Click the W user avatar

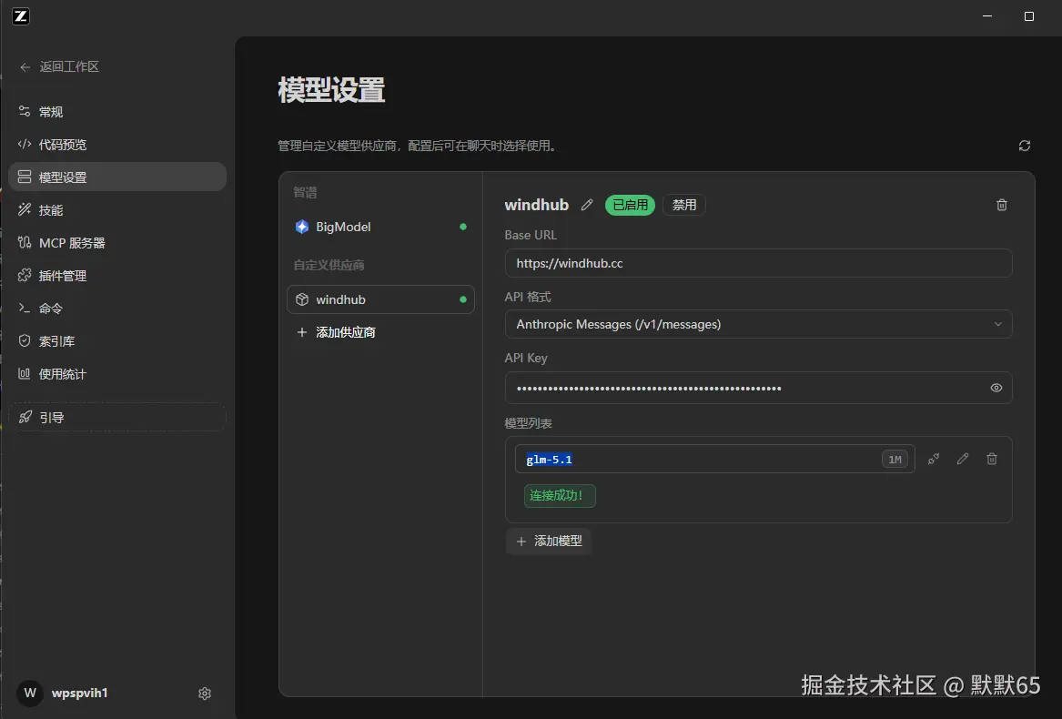pyautogui.click(x=30, y=693)
